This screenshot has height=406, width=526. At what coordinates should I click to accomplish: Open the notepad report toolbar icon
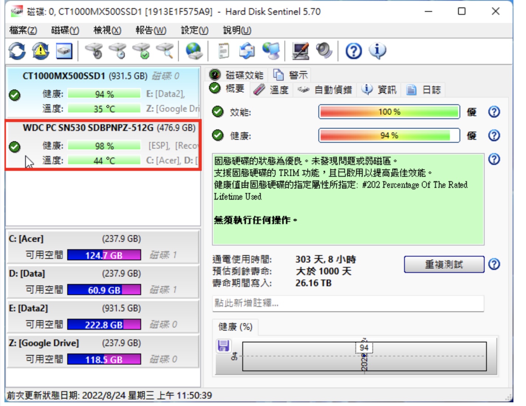[223, 51]
